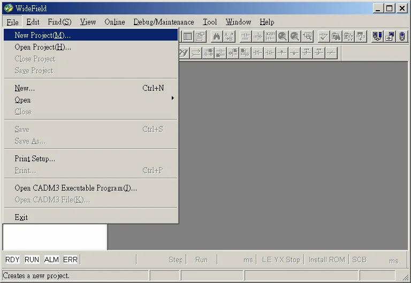Image resolution: width=411 pixels, height=283 pixels.
Task: Click the IO toolbar icon
Action: (x=361, y=37)
